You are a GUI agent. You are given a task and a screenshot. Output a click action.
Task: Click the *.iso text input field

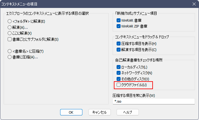(154, 101)
